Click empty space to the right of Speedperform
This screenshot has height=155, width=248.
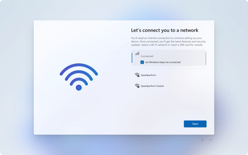click(x=181, y=75)
